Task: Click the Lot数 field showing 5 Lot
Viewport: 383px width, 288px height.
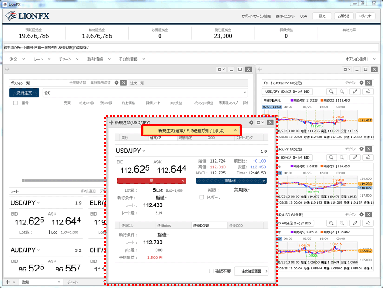Action: click(157, 190)
